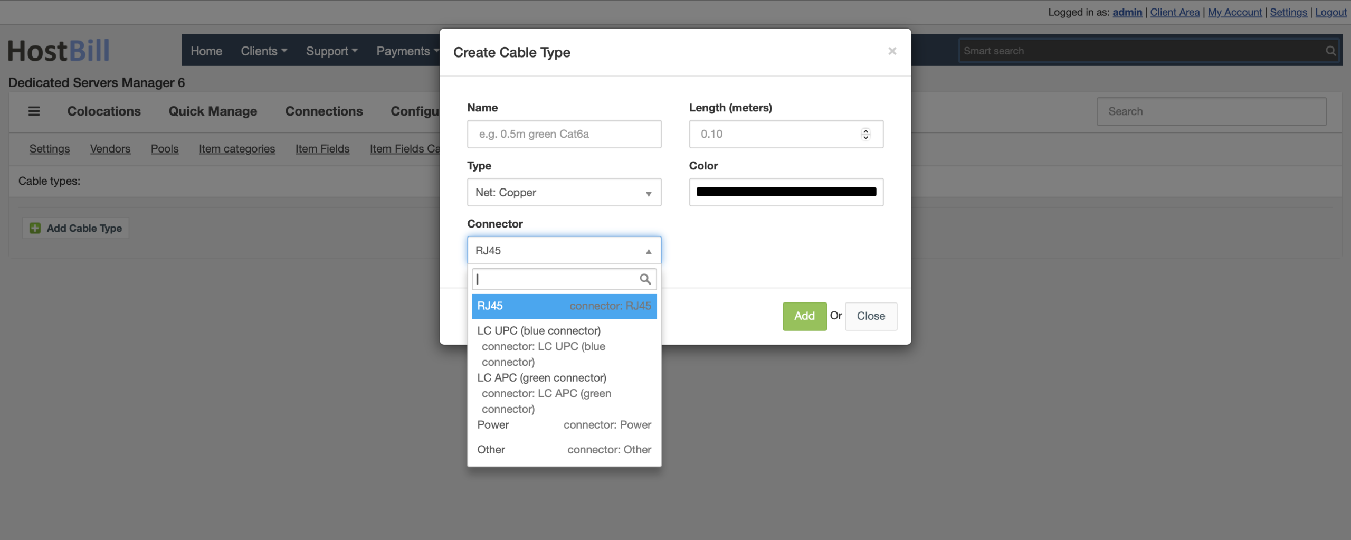Open the Item categories link
This screenshot has width=1351, height=540.
(x=236, y=149)
